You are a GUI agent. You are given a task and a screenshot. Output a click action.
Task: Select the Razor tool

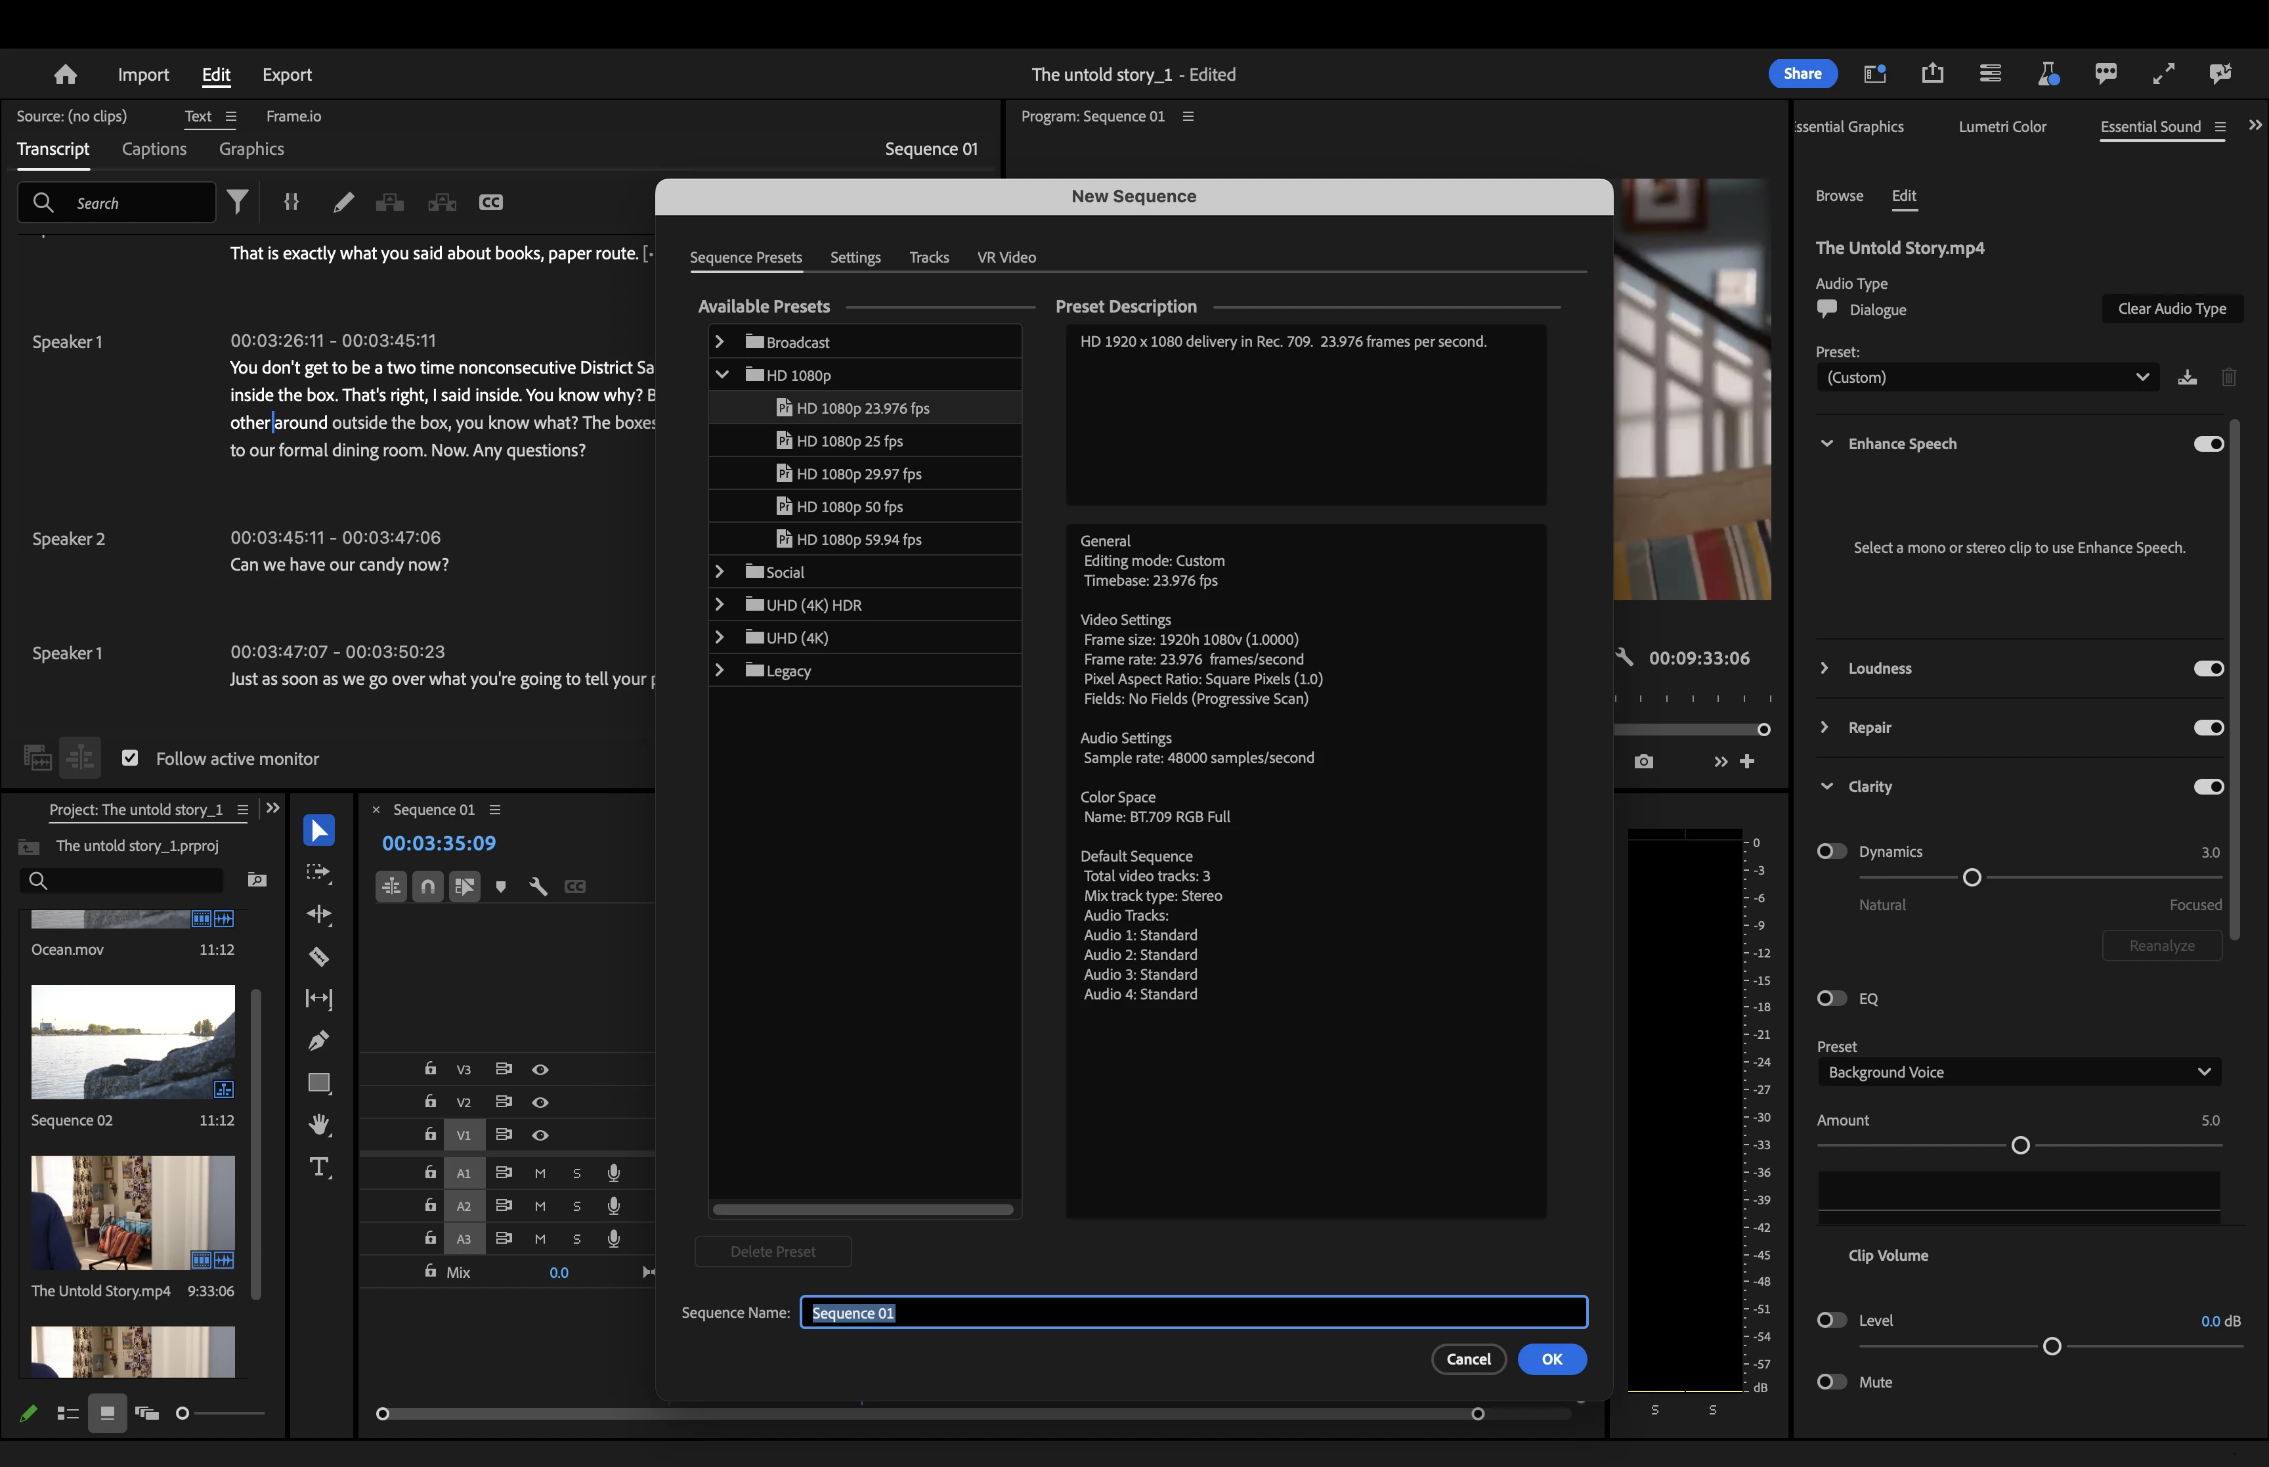(319, 956)
